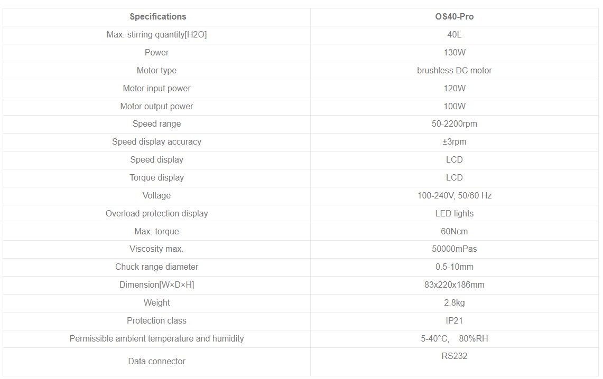Select the Overload protection display label

156,213
